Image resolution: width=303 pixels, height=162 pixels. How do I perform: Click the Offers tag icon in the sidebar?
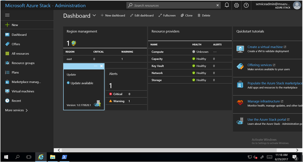(7, 44)
